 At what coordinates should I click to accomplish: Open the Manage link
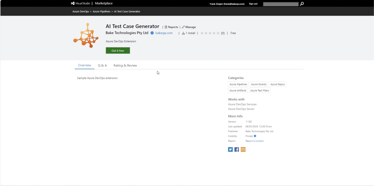(x=190, y=27)
